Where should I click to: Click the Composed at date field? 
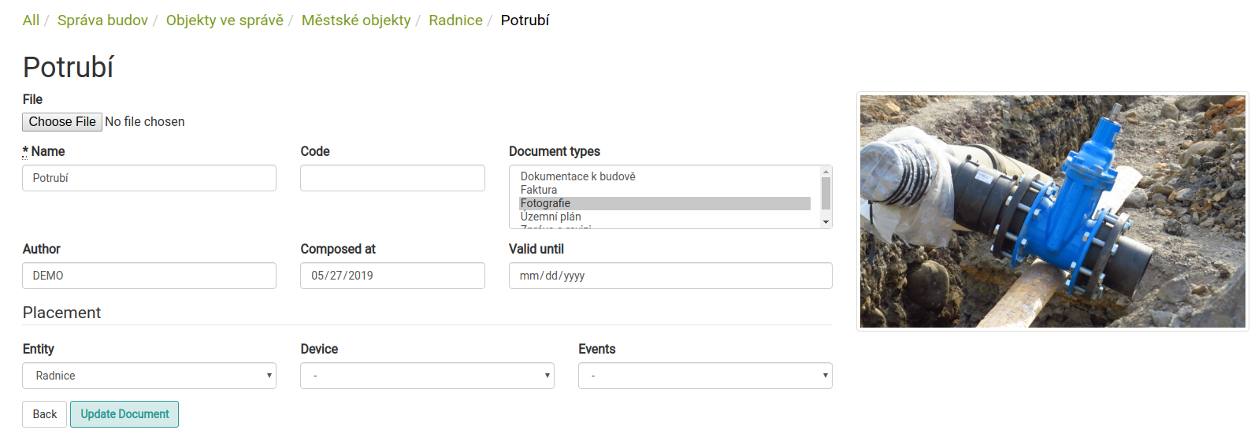tap(392, 276)
